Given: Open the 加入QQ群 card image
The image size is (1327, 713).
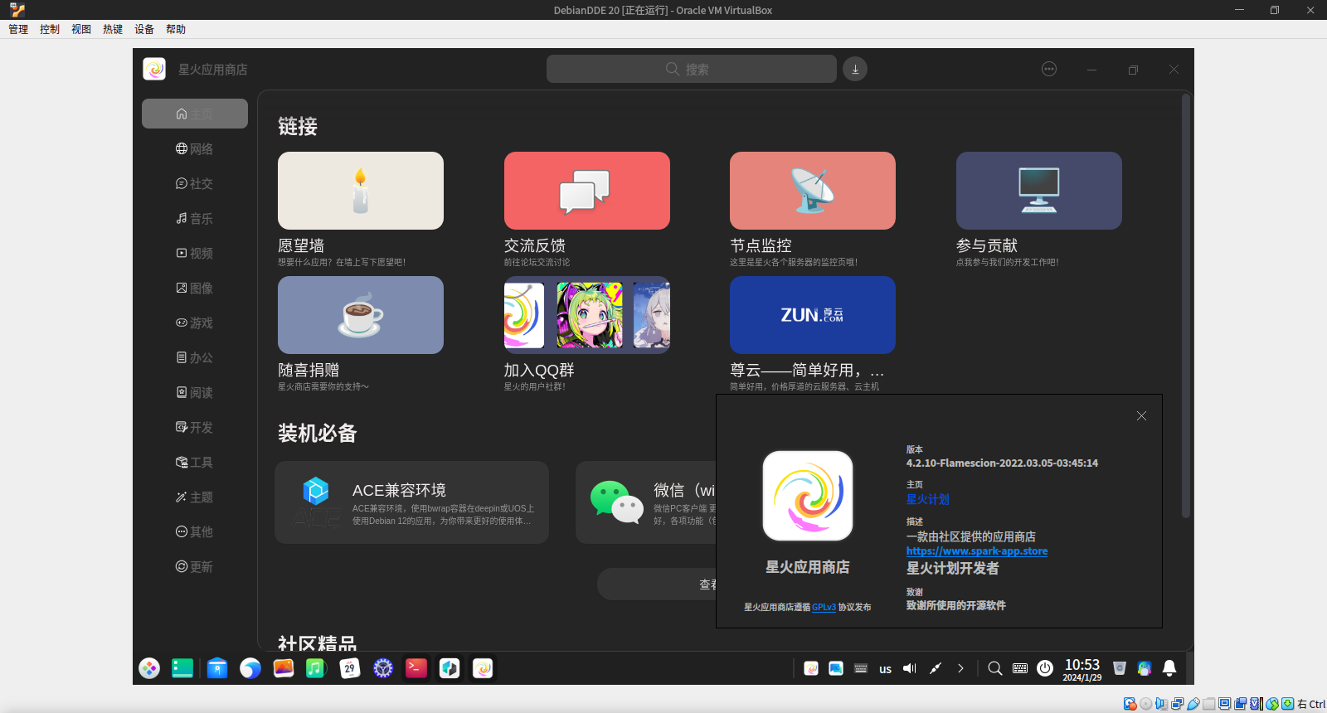Looking at the screenshot, I should (587, 315).
